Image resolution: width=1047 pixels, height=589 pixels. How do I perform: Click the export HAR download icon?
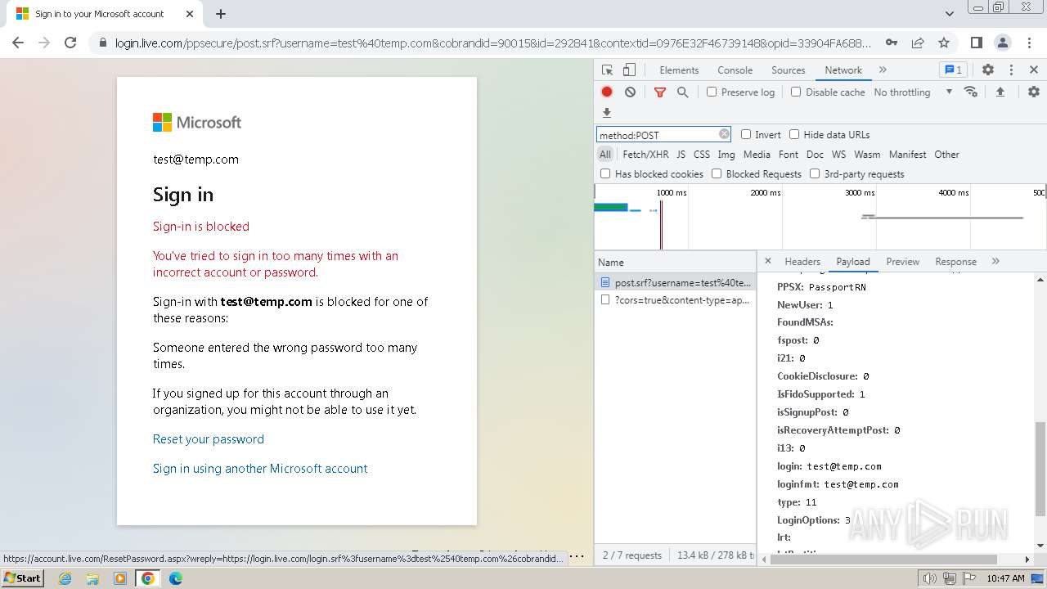coord(607,113)
